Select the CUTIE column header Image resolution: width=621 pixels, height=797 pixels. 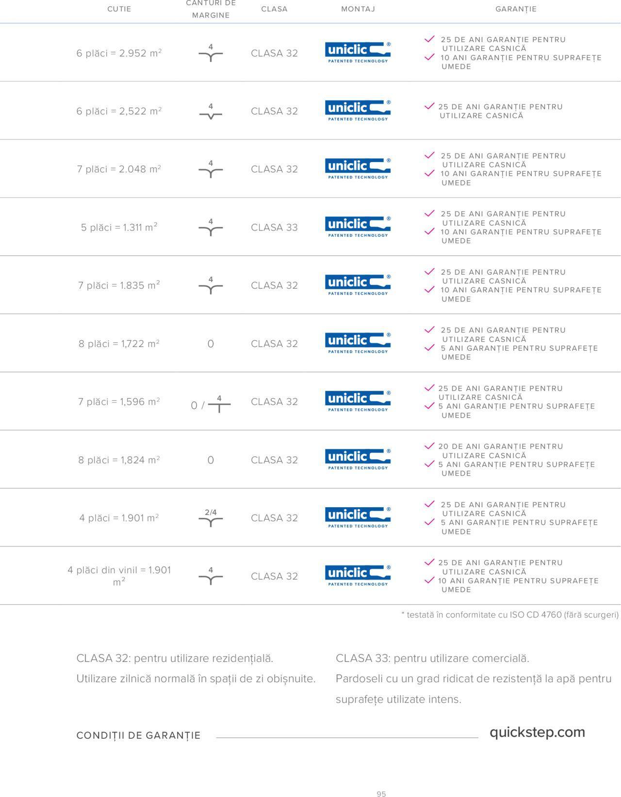pyautogui.click(x=119, y=9)
